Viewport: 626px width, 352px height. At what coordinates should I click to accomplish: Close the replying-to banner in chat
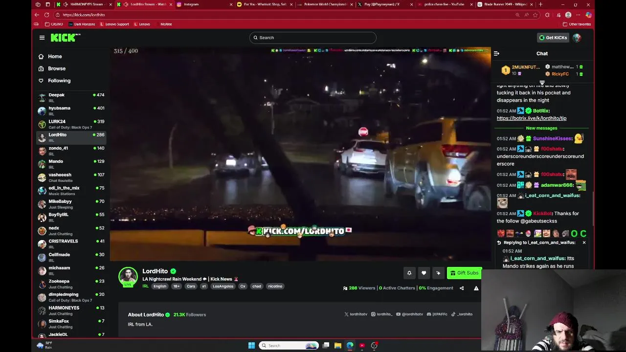[x=584, y=242]
